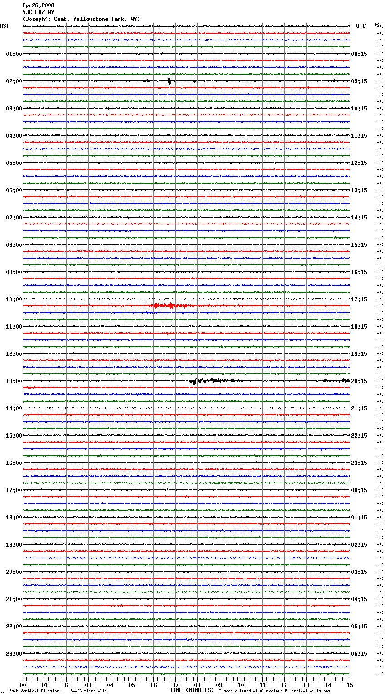Click the 03:00 MST time label
This screenshot has width=386, height=697.
(14, 109)
